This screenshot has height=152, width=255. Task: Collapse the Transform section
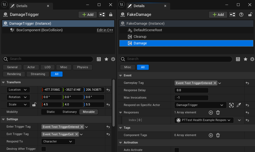pyautogui.click(x=3, y=82)
